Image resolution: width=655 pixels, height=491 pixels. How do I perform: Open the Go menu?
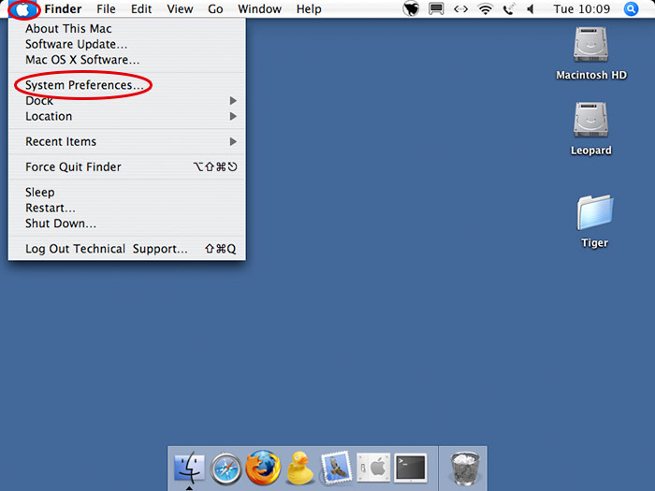215,8
